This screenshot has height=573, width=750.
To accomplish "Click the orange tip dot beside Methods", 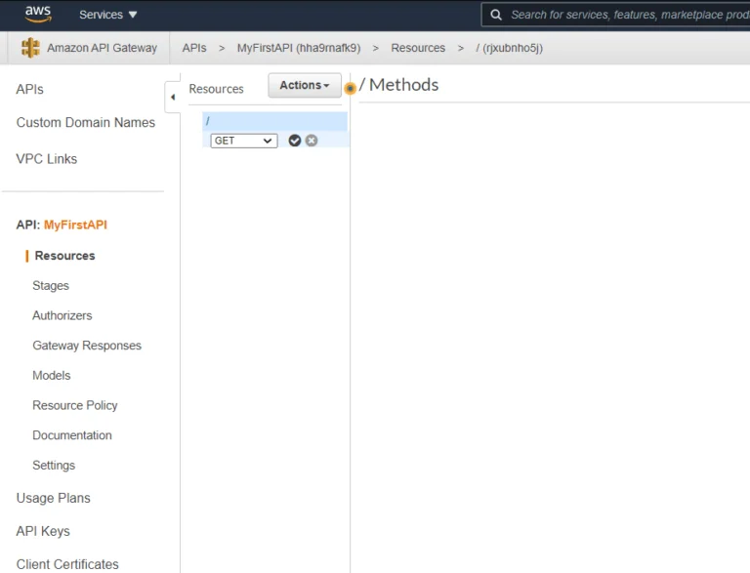I will pyautogui.click(x=351, y=88).
